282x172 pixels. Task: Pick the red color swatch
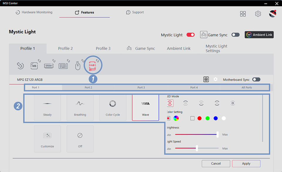(200, 118)
